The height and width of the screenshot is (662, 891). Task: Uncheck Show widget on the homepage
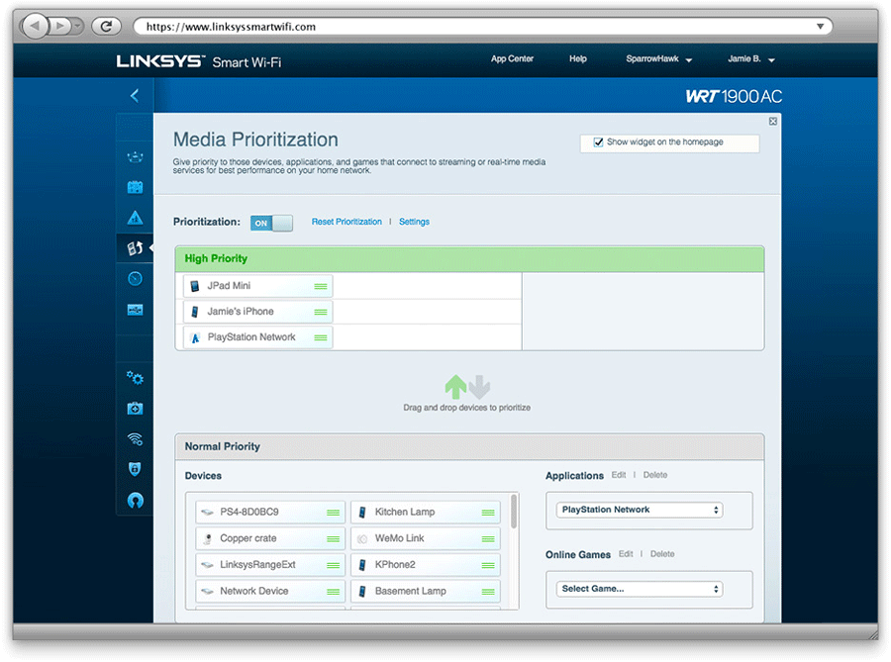[598, 142]
